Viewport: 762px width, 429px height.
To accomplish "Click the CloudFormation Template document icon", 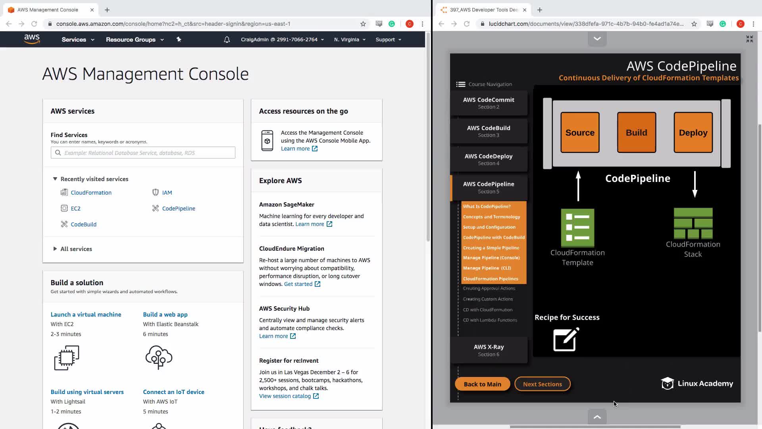I will (577, 228).
